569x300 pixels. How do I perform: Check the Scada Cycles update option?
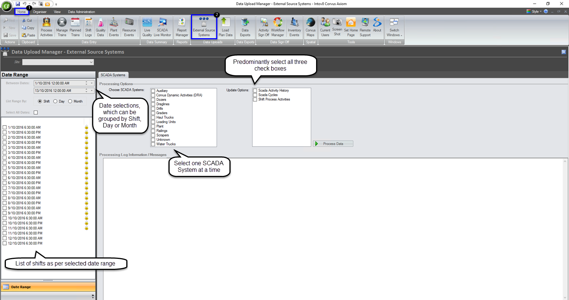(255, 95)
